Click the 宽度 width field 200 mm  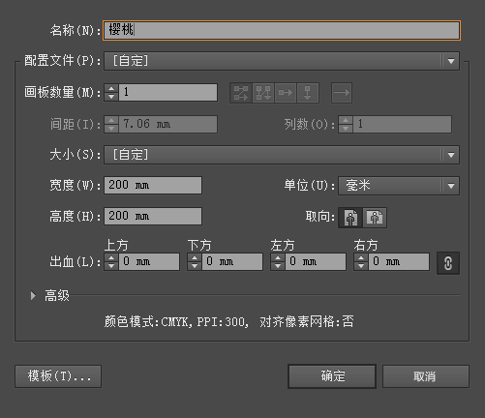[153, 185]
